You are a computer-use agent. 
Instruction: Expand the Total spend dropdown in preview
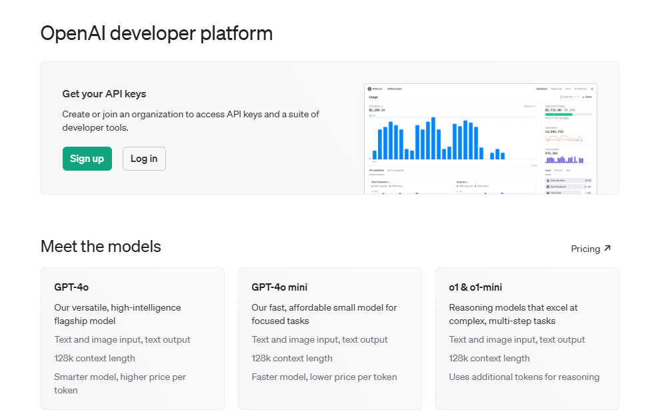375,106
